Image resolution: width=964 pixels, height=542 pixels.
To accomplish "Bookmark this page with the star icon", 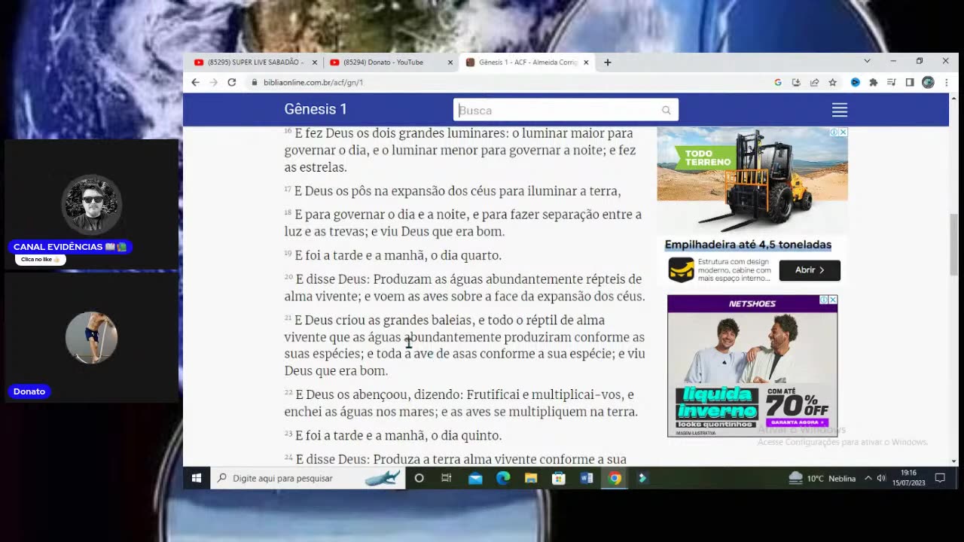I will click(x=832, y=82).
